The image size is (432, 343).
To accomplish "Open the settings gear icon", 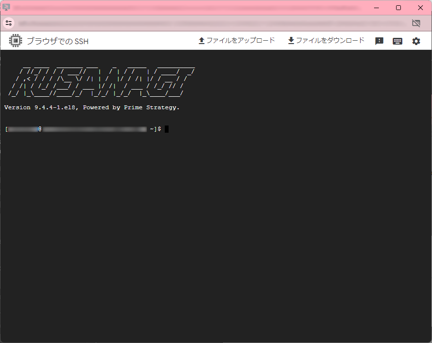I will tap(416, 41).
